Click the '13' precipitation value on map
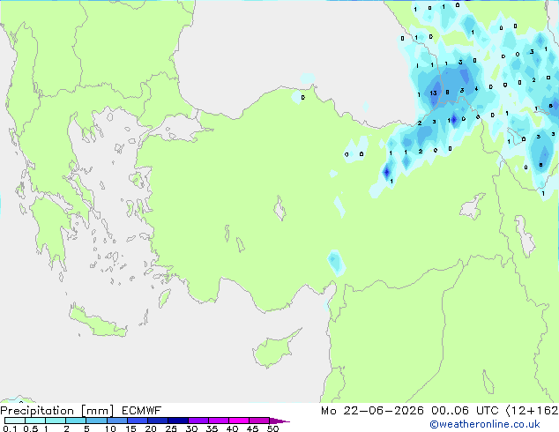 pyautogui.click(x=433, y=93)
